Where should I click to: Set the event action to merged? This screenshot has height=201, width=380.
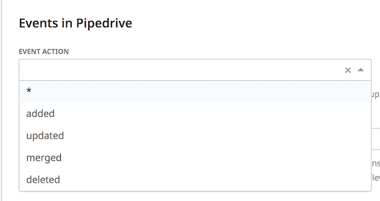point(195,158)
